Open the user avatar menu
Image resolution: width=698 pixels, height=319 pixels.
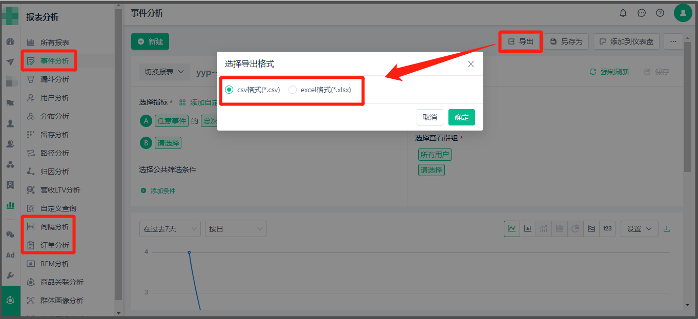[x=683, y=13]
